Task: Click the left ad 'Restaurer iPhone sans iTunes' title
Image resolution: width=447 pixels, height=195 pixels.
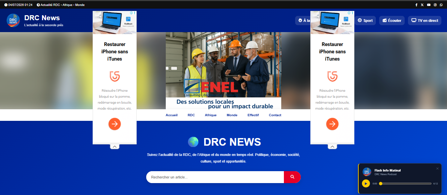Action: (114, 52)
